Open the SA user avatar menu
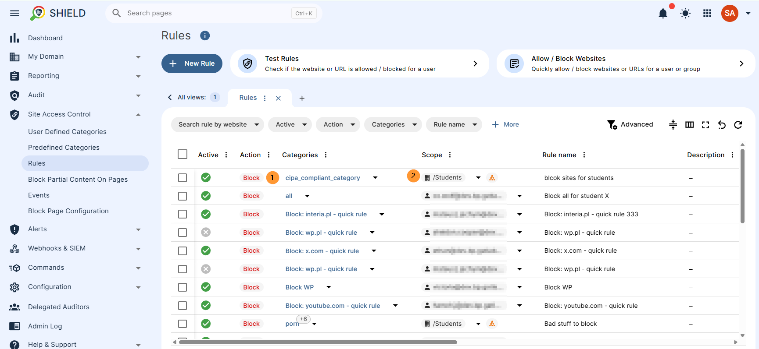The image size is (759, 349). 730,13
